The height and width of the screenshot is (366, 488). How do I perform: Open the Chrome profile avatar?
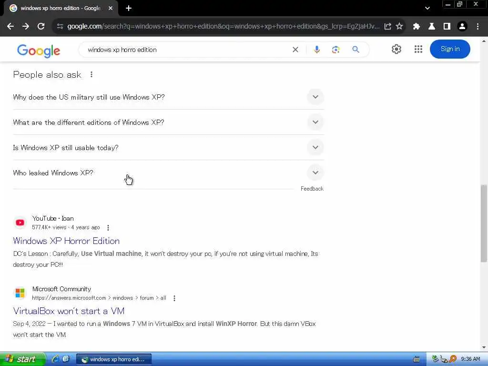coord(462,27)
